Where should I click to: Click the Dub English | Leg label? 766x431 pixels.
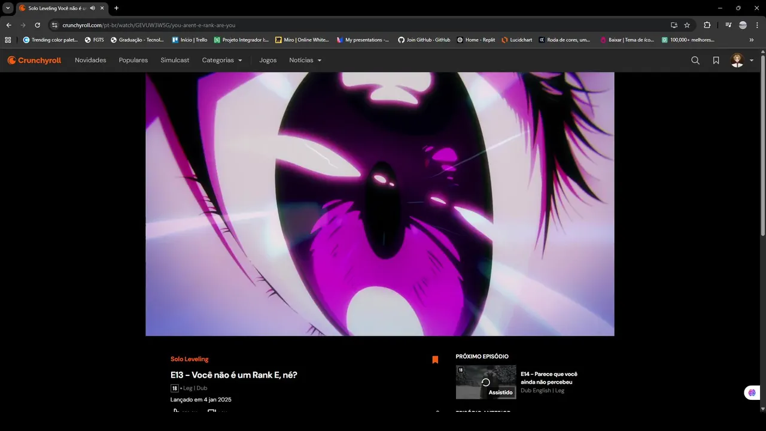pos(542,390)
